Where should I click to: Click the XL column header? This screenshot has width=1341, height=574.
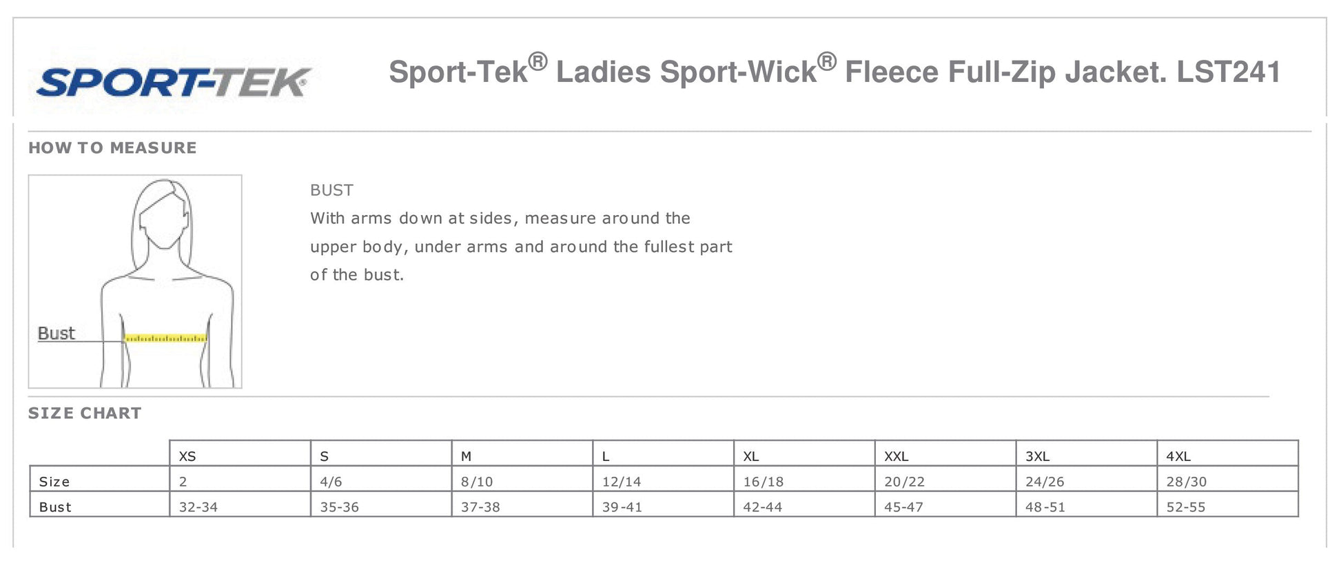tap(750, 456)
